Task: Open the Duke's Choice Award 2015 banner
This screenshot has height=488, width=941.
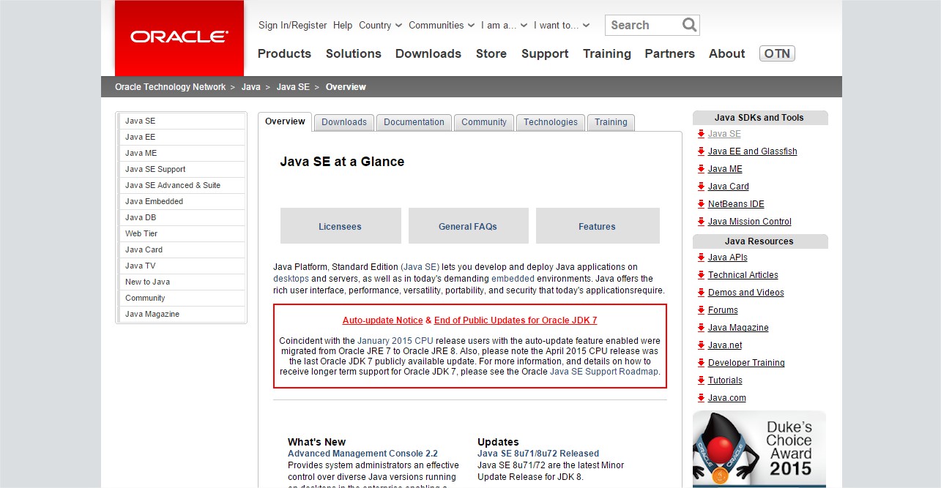Action: (759, 449)
